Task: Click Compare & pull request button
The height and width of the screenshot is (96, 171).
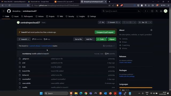Action: point(105,32)
